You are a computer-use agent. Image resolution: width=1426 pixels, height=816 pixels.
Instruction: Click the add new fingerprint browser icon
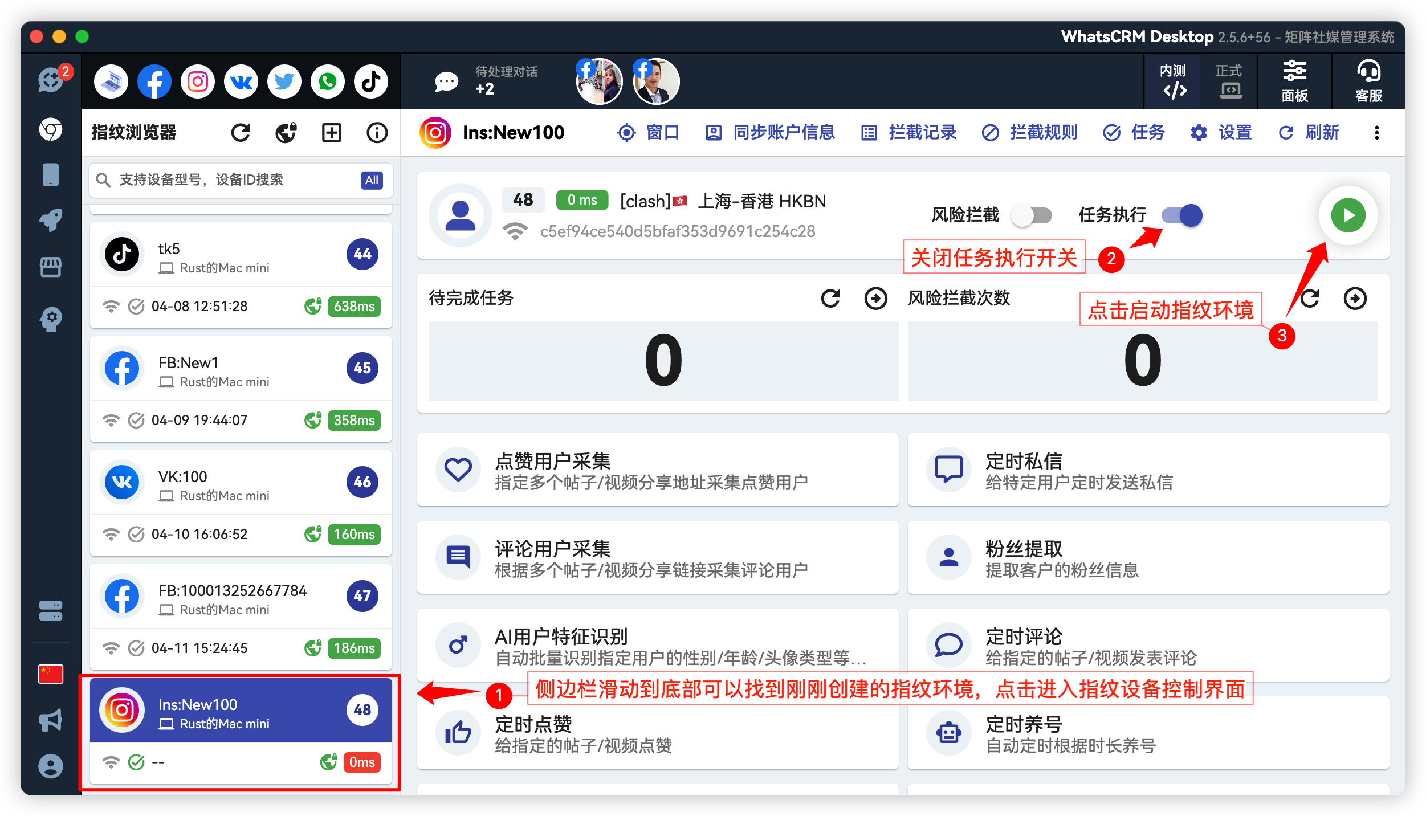[x=331, y=132]
